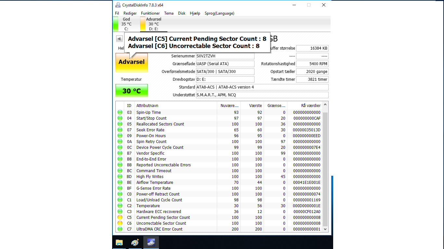
Task: Click raw value 0000035013D
Action: 307,130
